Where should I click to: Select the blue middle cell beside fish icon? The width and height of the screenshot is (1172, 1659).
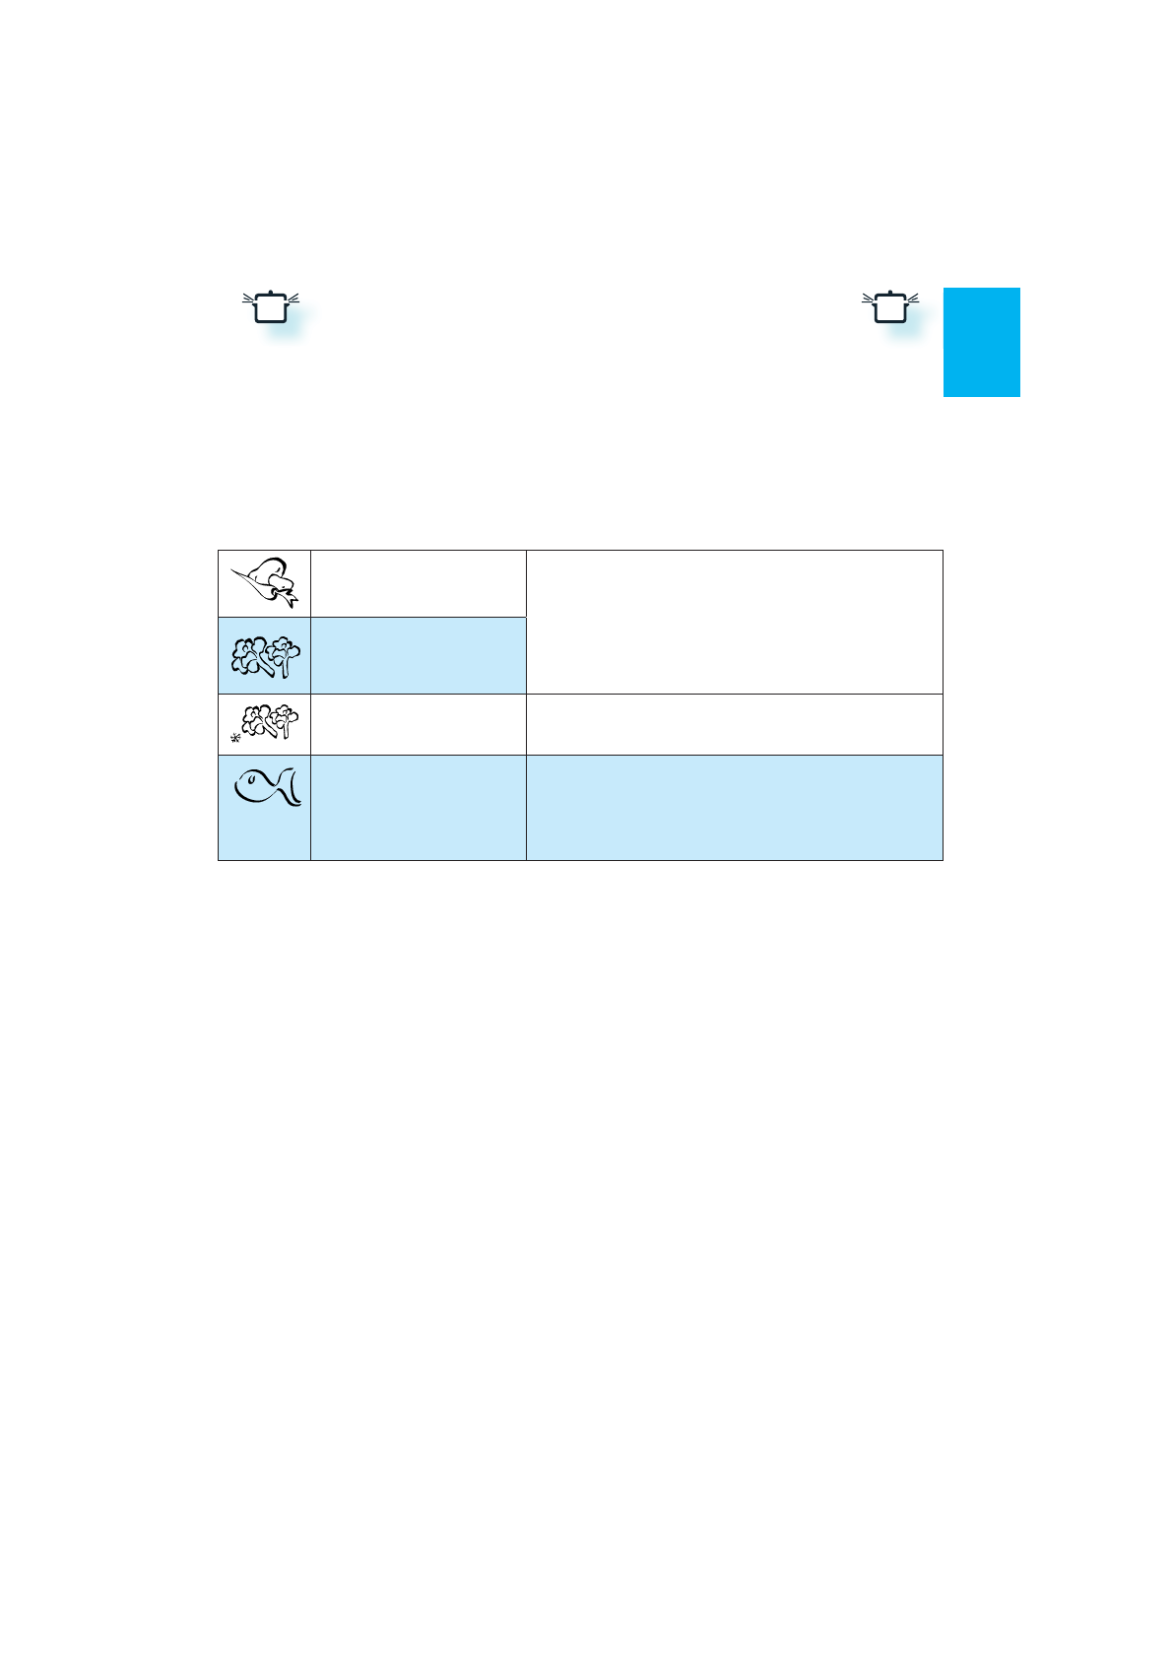[x=418, y=808]
